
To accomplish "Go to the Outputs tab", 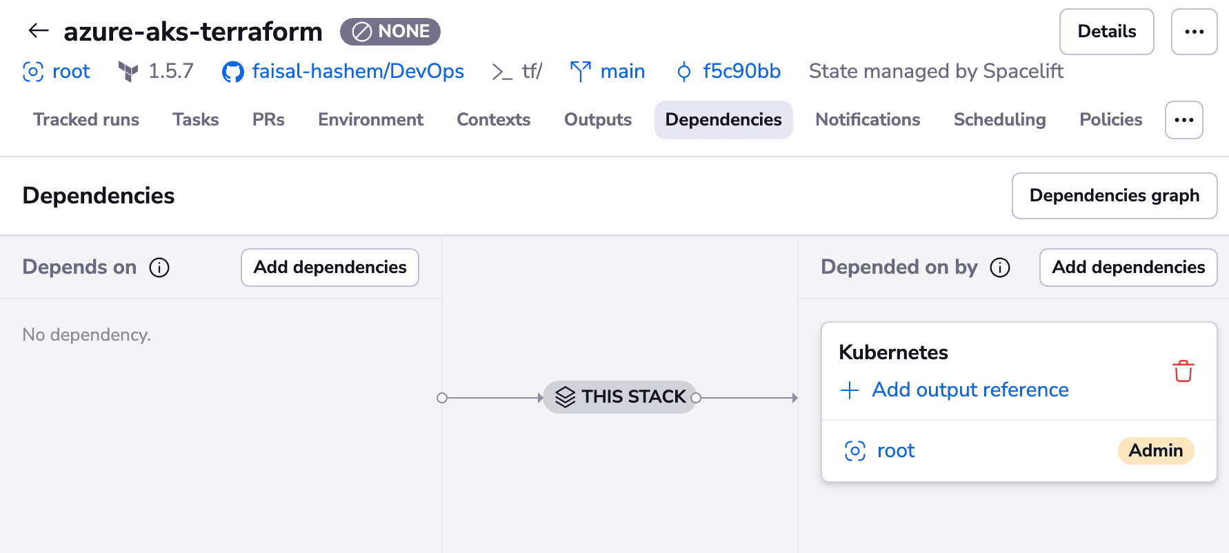I will 598,120.
